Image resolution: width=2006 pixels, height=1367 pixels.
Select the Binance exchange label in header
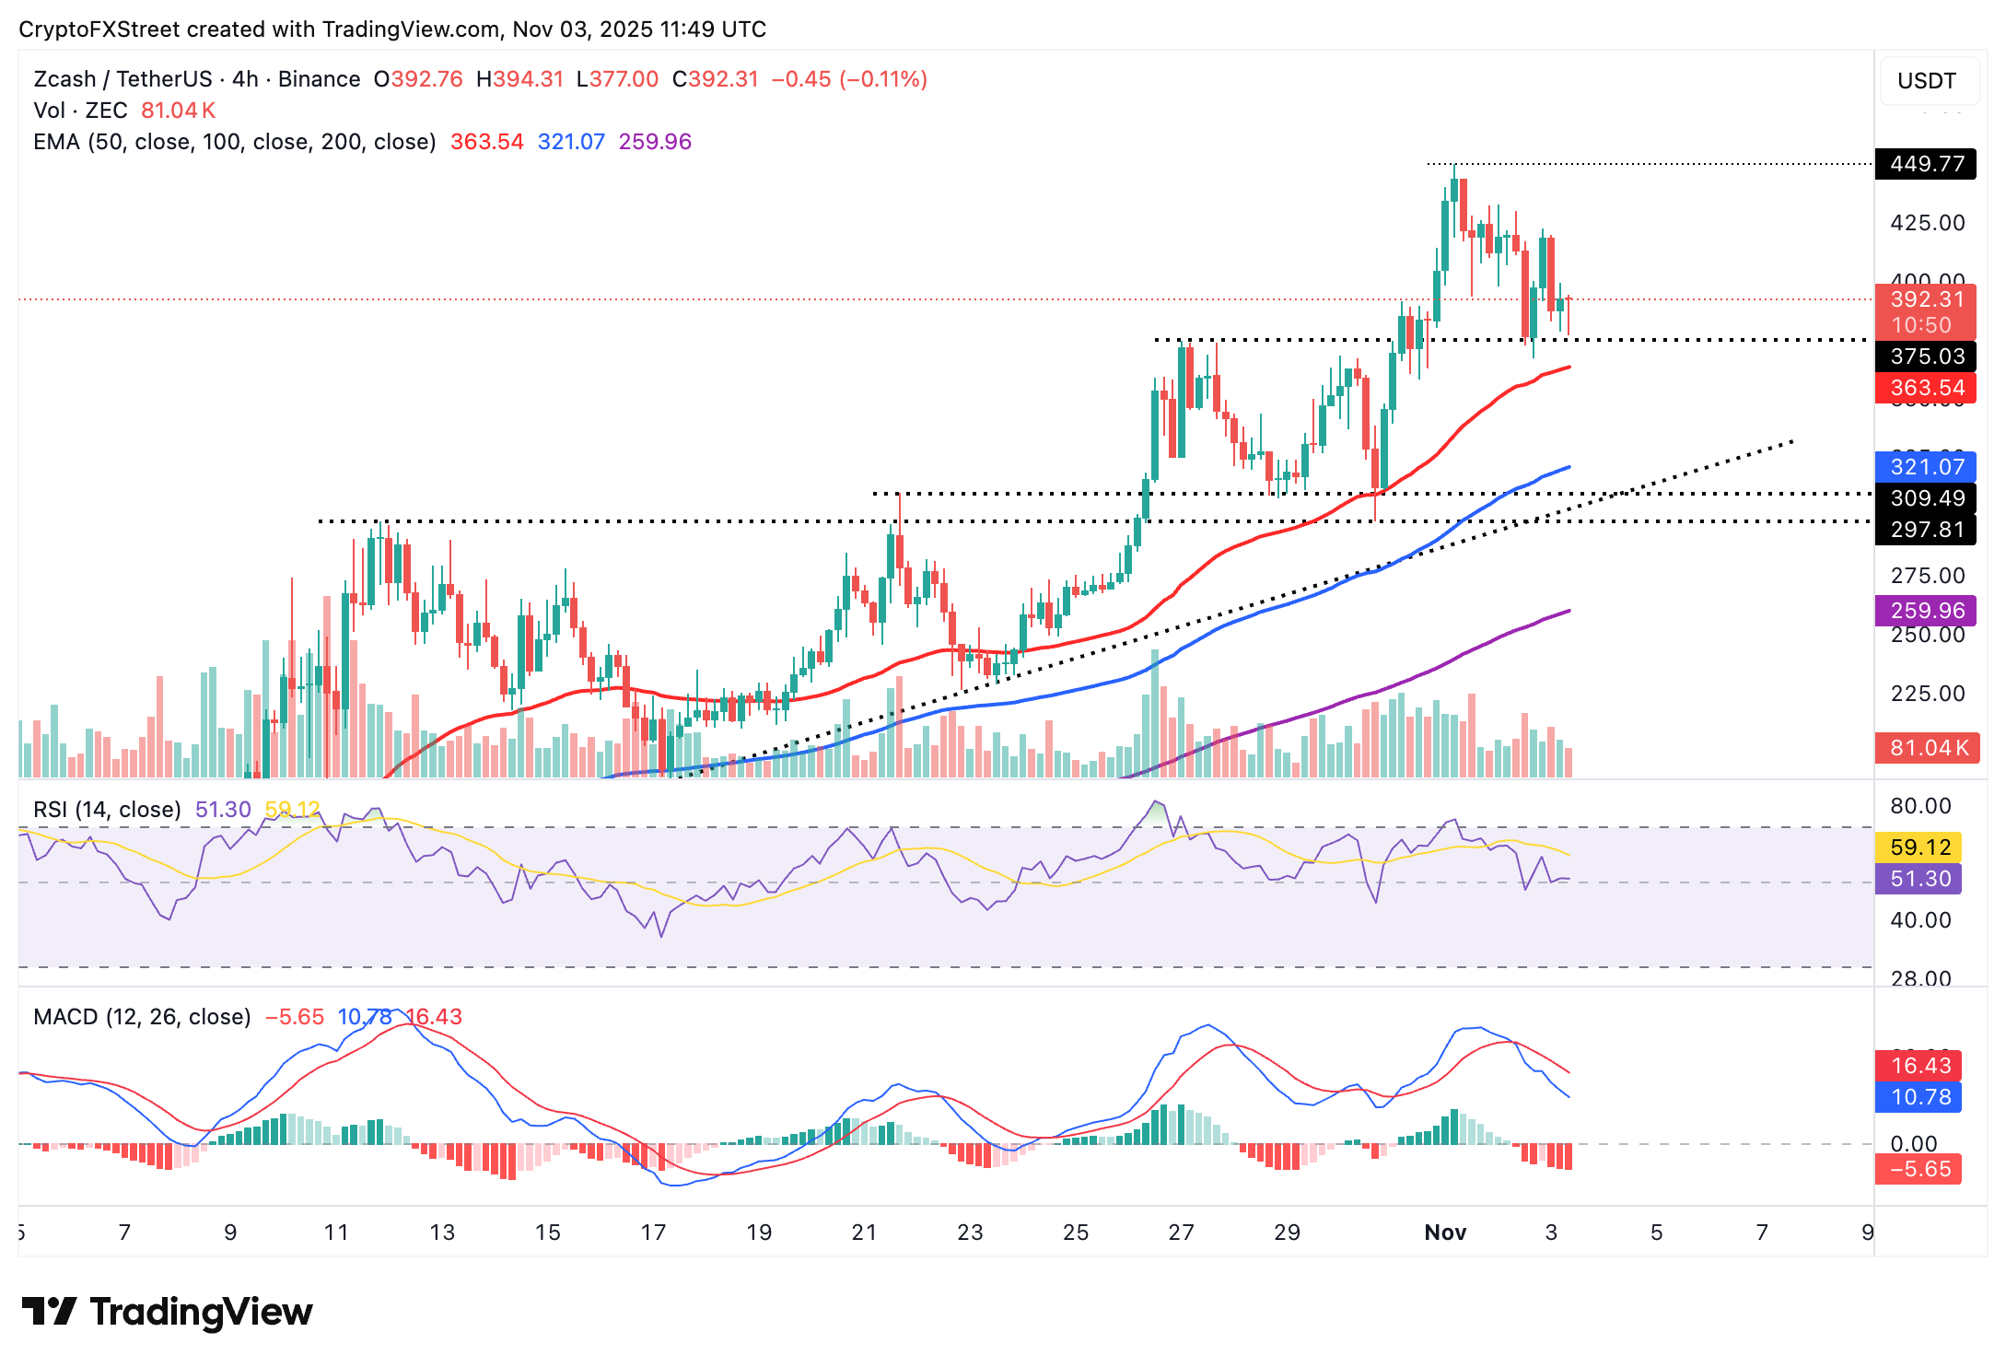click(x=318, y=79)
